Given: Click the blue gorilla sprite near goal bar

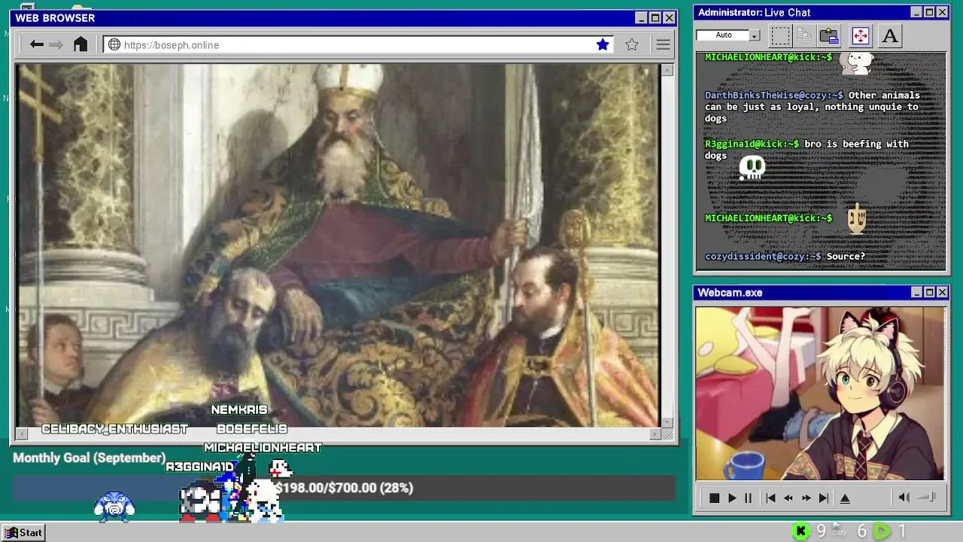Looking at the screenshot, I should coord(114,507).
